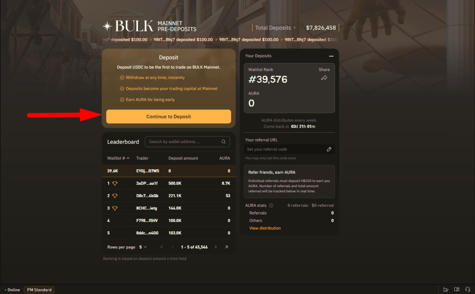Image resolution: width=475 pixels, height=294 pixels.
Task: Expand the Total Deposits arrow
Action: click(295, 27)
